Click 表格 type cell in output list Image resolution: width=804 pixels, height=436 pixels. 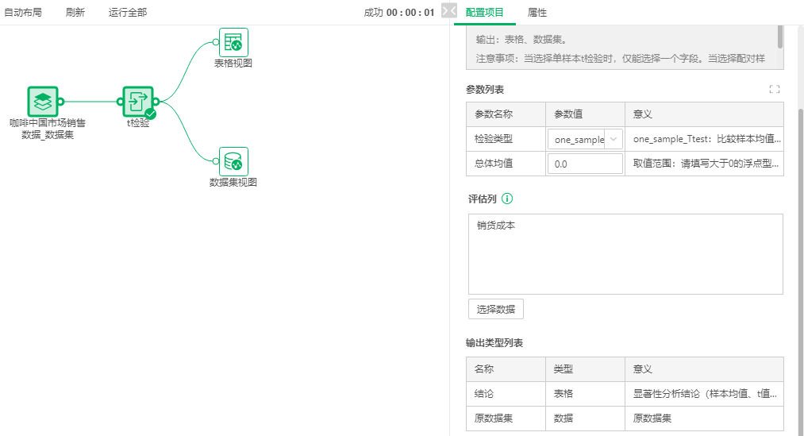tap(585, 394)
